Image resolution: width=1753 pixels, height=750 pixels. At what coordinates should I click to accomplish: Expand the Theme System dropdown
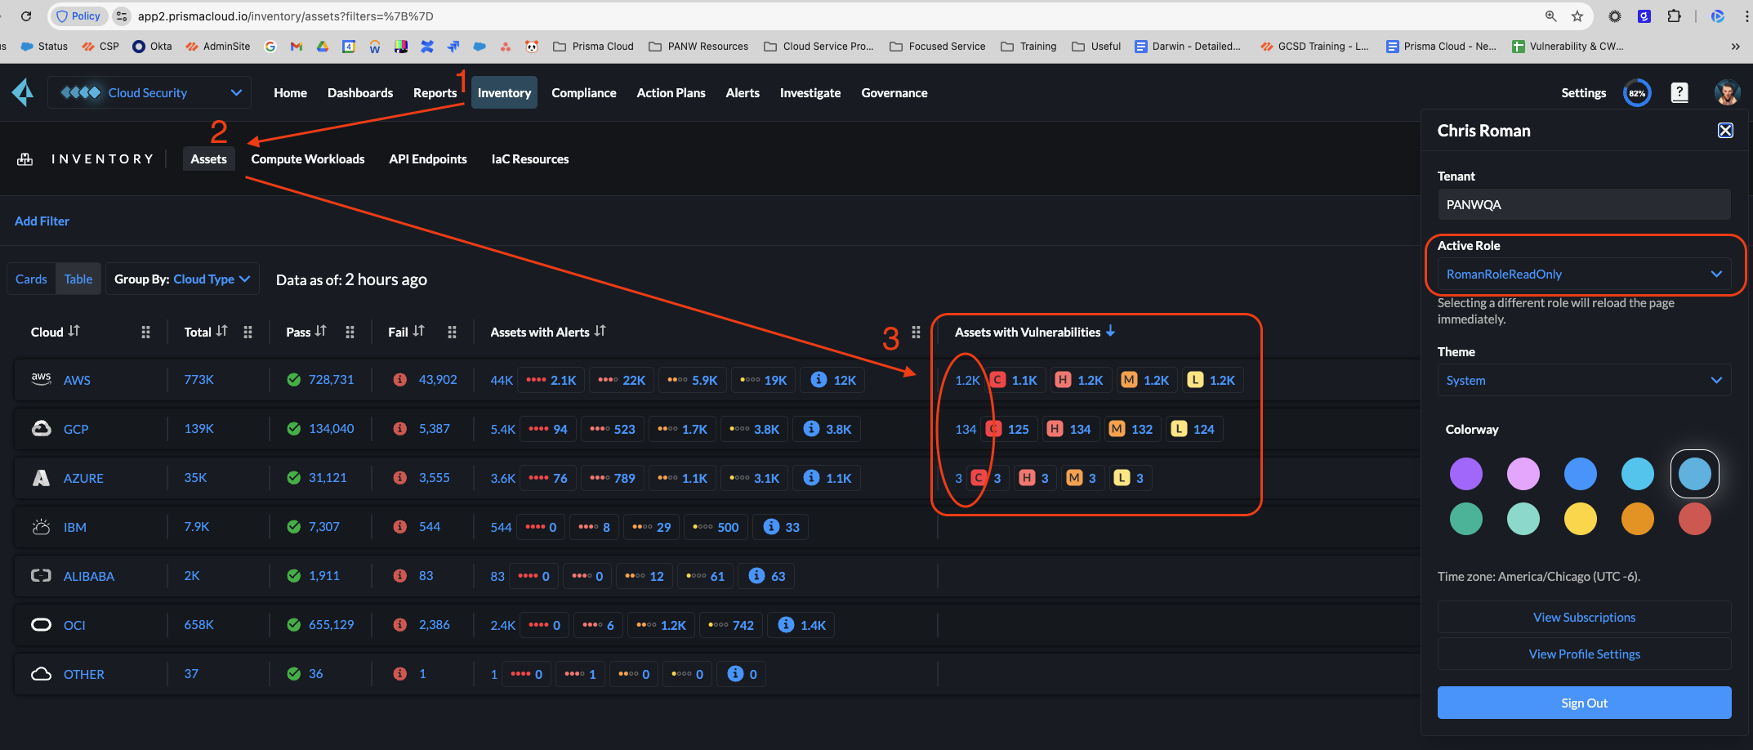pyautogui.click(x=1584, y=380)
